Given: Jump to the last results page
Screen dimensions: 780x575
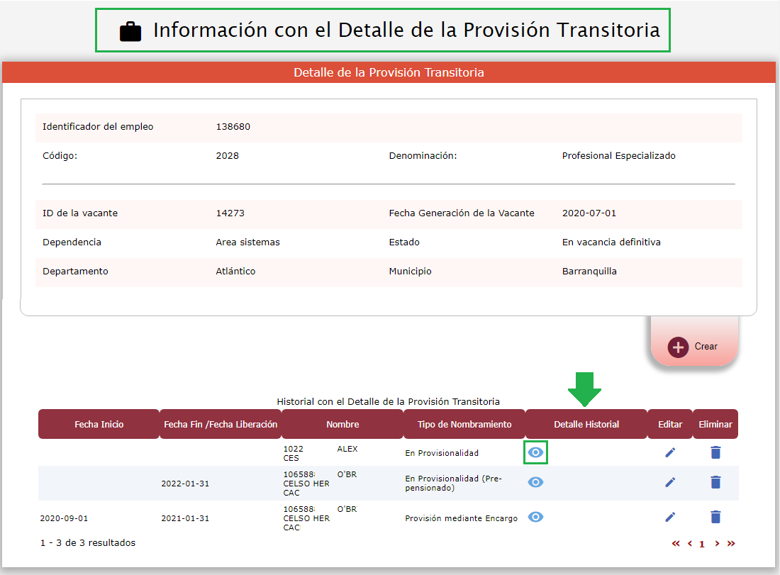Looking at the screenshot, I should click(x=731, y=544).
